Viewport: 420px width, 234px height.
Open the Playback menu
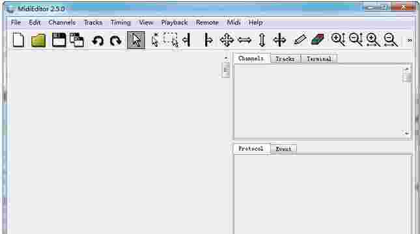coord(175,23)
